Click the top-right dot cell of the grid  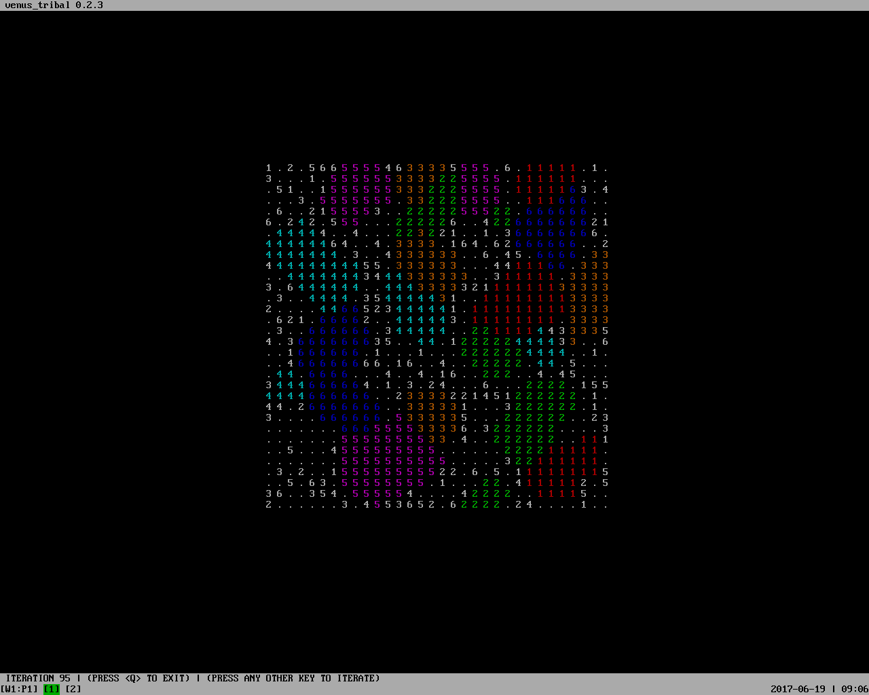[606, 168]
